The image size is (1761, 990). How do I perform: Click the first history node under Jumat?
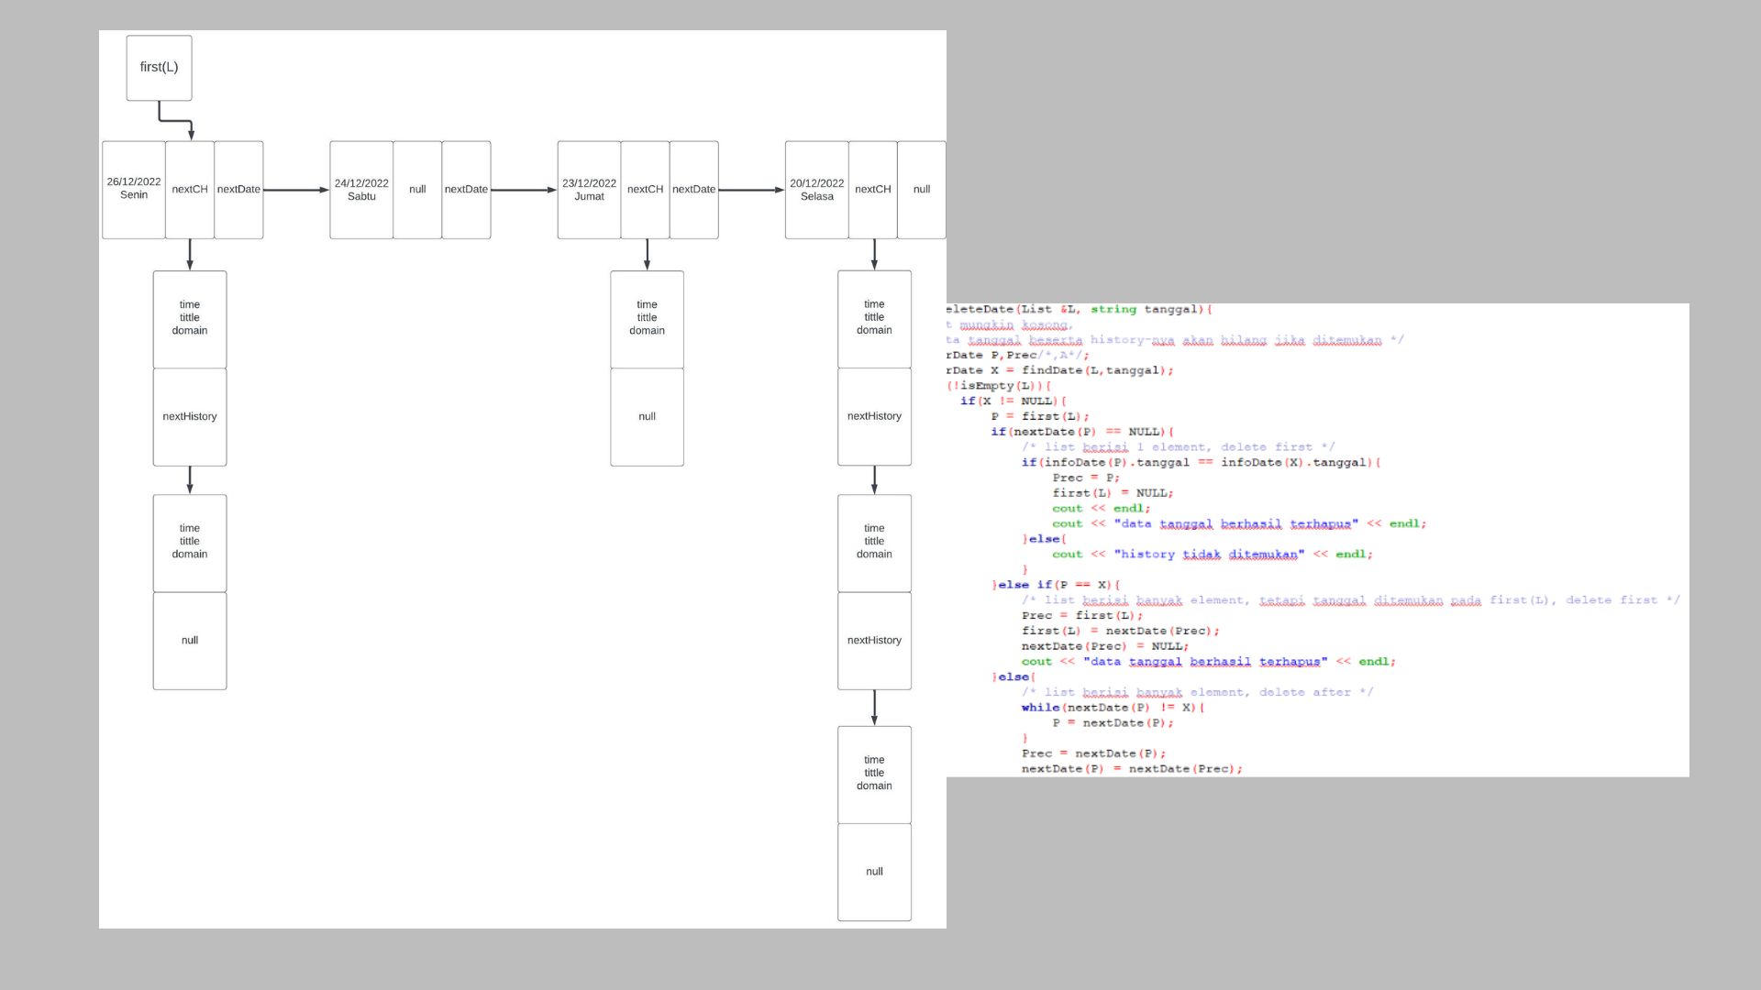pos(647,317)
